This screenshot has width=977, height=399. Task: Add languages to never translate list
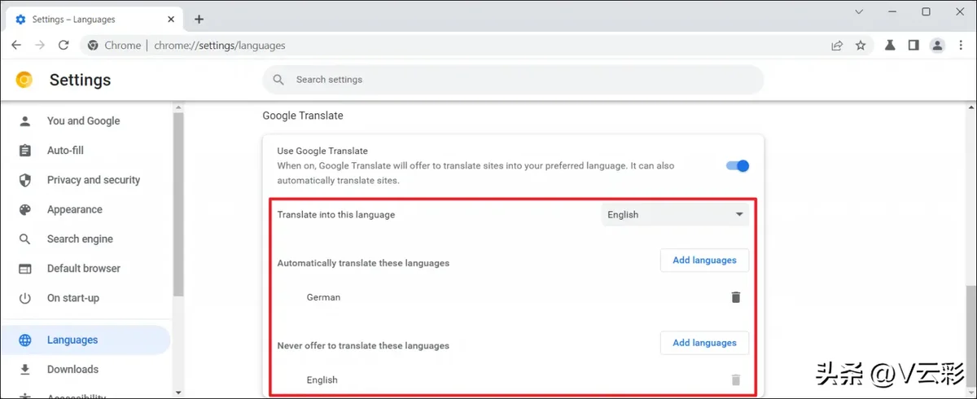[704, 343]
